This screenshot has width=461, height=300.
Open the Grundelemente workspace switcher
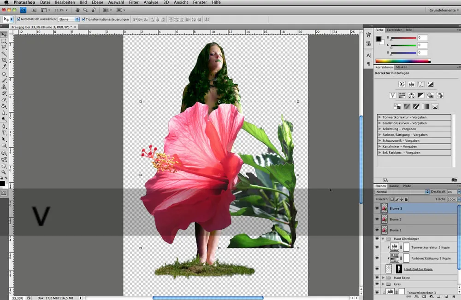tap(443, 9)
